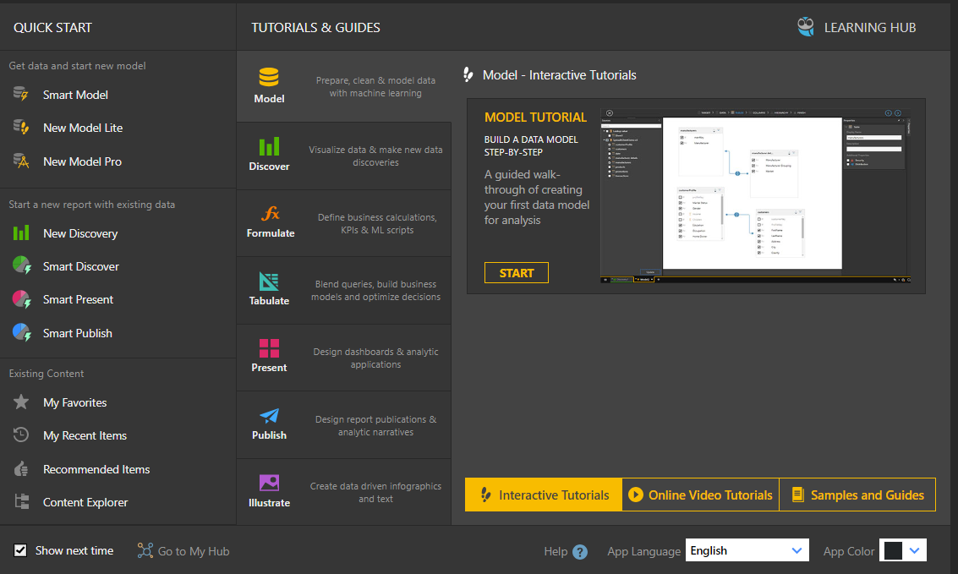
Task: Select the Publish paper plane icon
Action: (269, 416)
